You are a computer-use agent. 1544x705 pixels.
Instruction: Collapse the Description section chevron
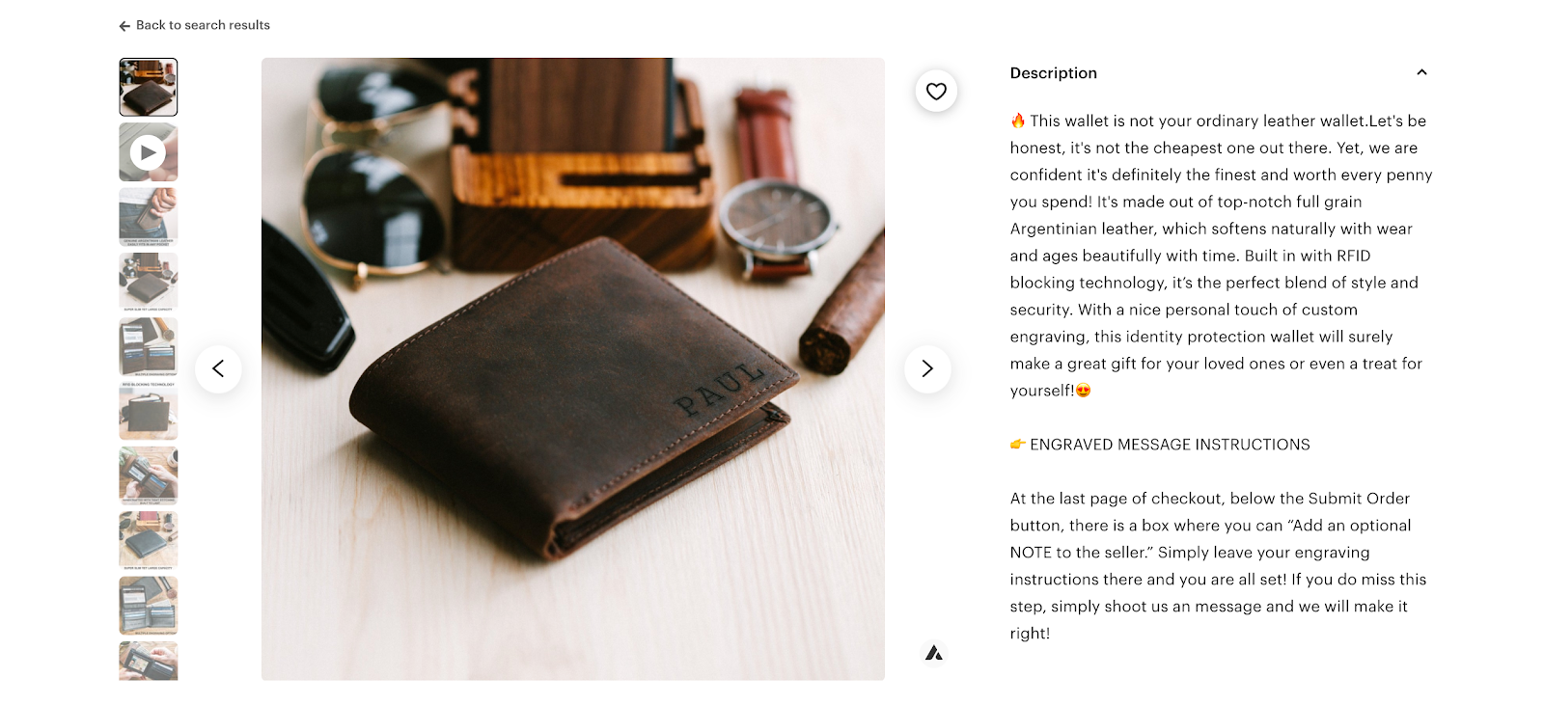(1421, 72)
